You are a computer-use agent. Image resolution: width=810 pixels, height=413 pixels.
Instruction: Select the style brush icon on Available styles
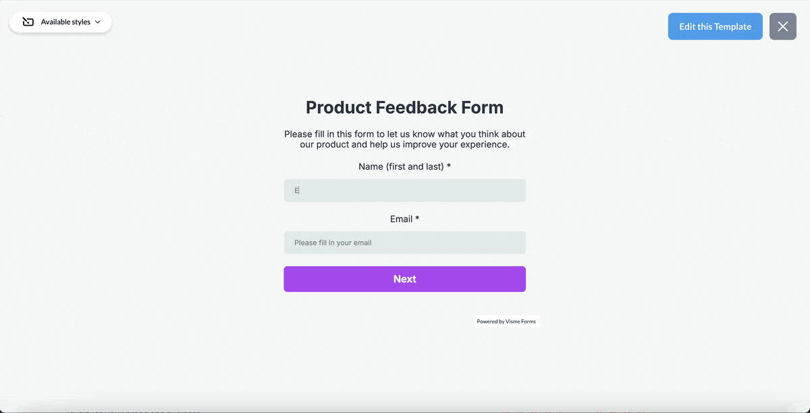(28, 21)
